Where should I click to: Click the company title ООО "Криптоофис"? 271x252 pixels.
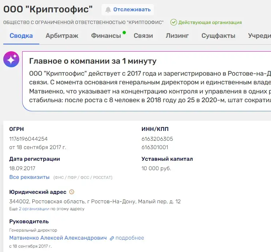[x=48, y=9]
